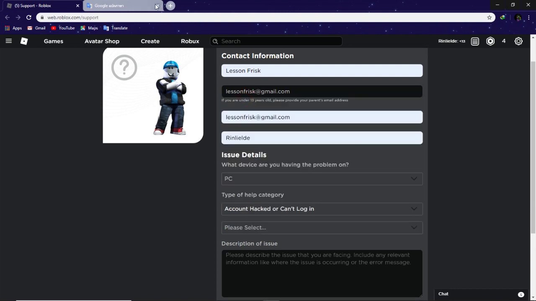
Task: Click the first email address field
Action: point(322,91)
